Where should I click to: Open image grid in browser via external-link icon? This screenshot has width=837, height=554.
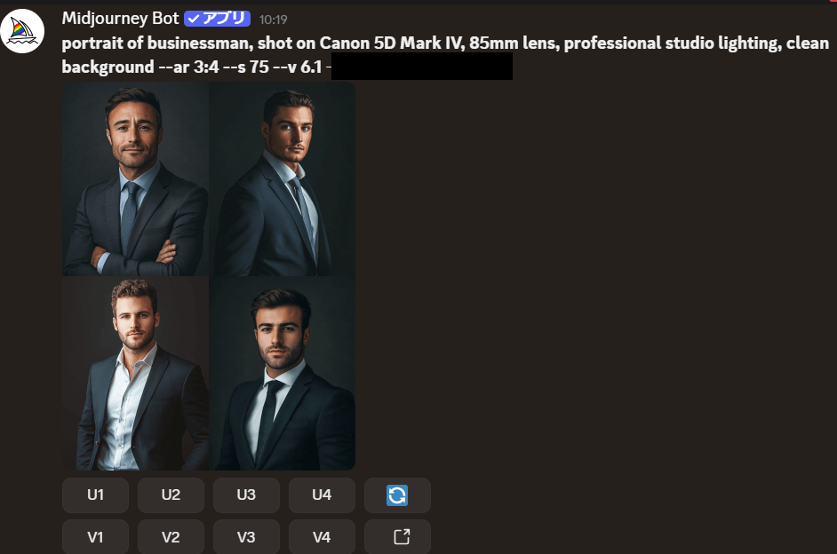coord(397,536)
